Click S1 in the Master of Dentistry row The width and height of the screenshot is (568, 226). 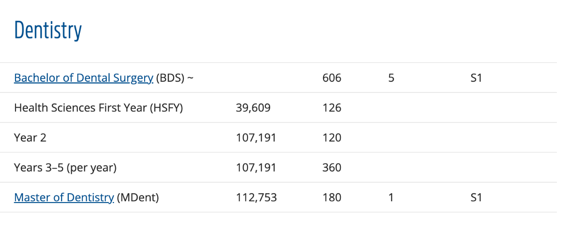click(x=476, y=197)
